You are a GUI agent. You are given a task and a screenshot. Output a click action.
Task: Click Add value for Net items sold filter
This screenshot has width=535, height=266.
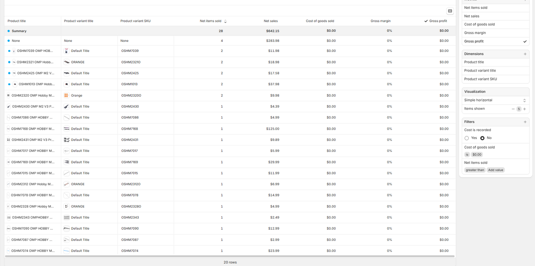pos(495,170)
